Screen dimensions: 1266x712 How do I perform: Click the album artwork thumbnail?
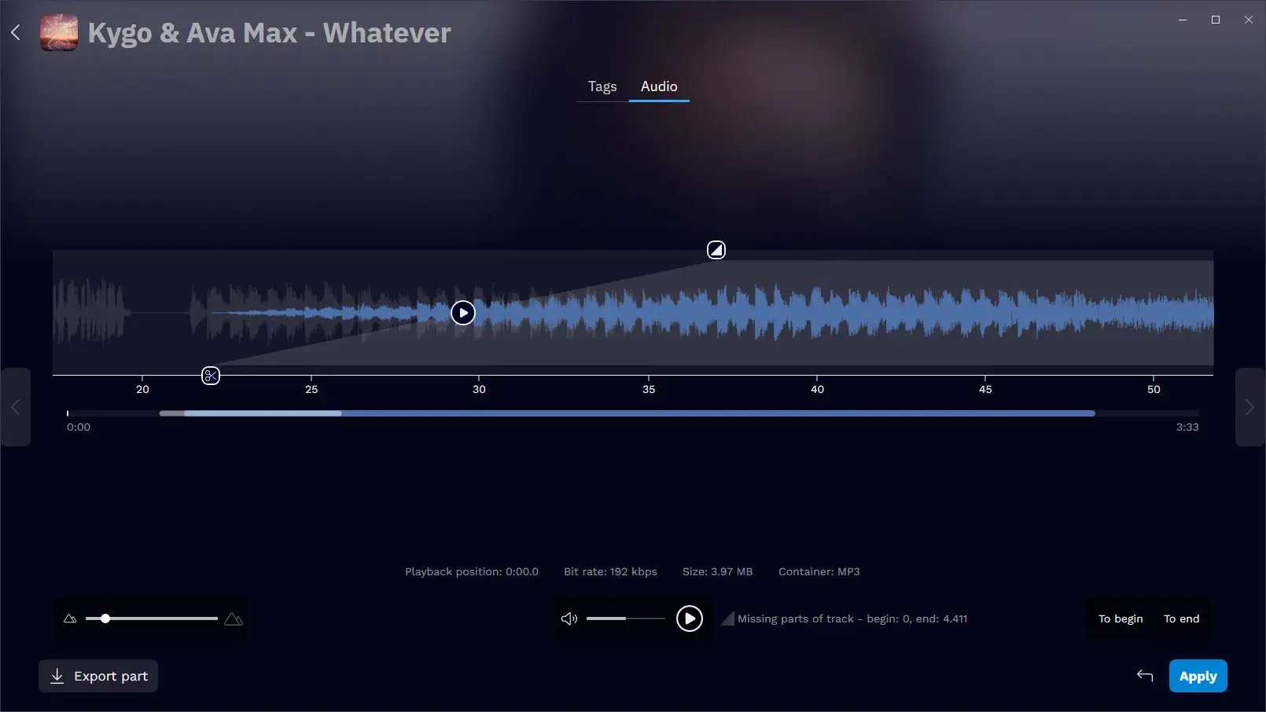(x=59, y=32)
